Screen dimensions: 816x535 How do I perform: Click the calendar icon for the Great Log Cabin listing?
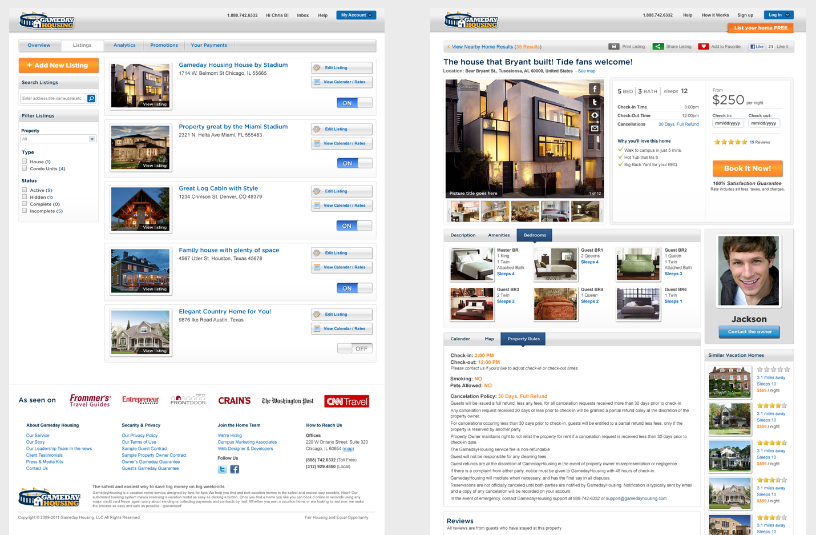[x=317, y=206]
